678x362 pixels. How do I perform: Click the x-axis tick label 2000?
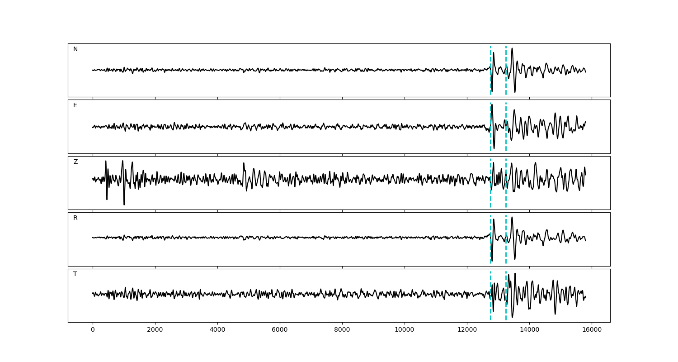tap(155, 330)
